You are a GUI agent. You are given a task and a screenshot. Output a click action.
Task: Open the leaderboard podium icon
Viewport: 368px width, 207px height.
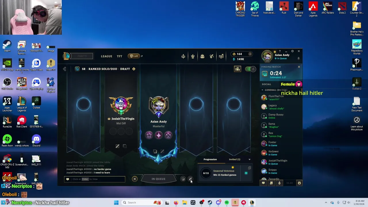click(x=237, y=69)
